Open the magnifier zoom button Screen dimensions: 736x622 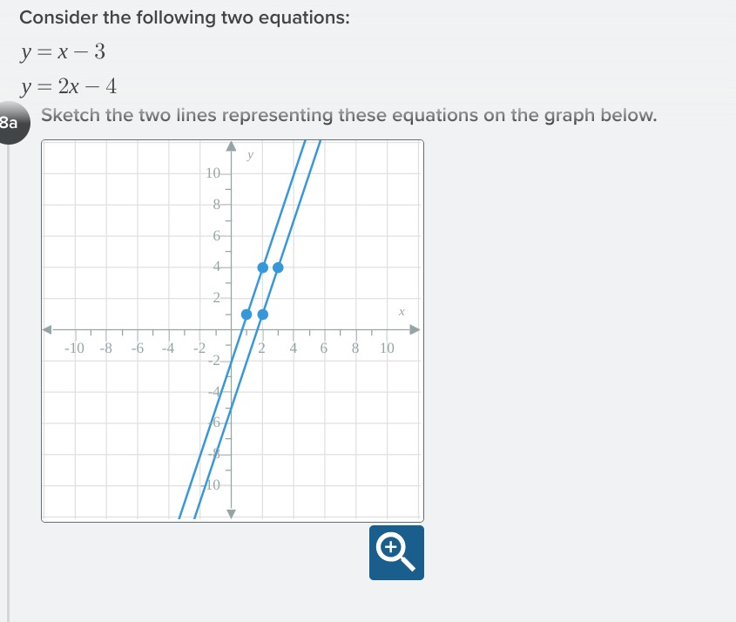pyautogui.click(x=396, y=552)
